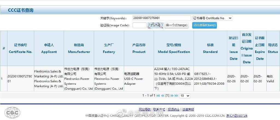Click the Original Issue Date column header
This screenshot has width=280, height=120.
247,48
